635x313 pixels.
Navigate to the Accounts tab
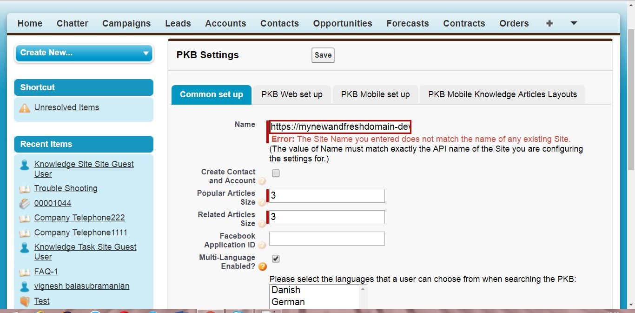click(225, 23)
